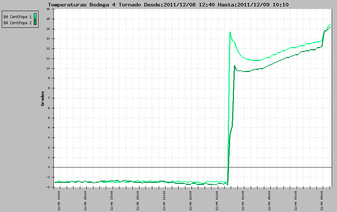Click the '12/08 23:00' time axis label
The height and width of the screenshot is (212, 337).
coord(191,201)
